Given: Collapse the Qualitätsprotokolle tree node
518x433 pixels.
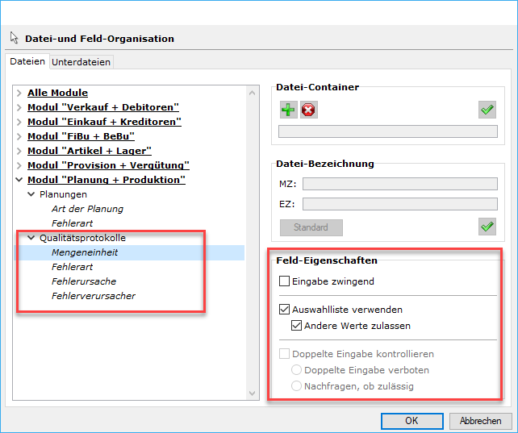Looking at the screenshot, I should point(31,238).
